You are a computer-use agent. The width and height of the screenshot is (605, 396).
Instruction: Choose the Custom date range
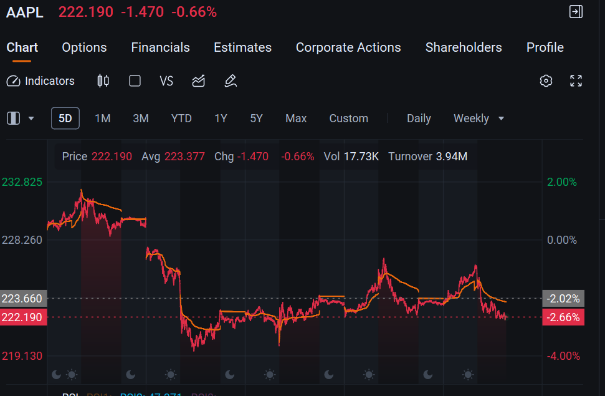point(348,118)
